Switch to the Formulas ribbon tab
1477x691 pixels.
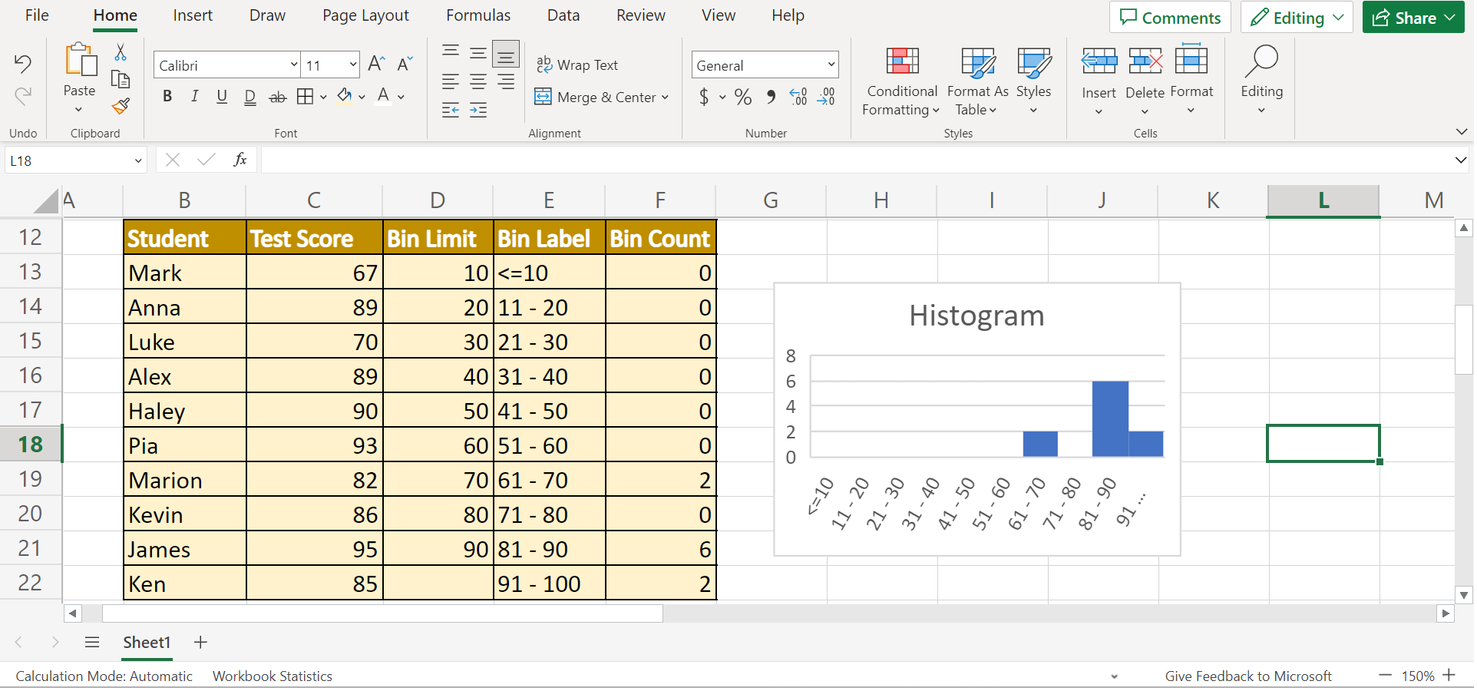[477, 15]
